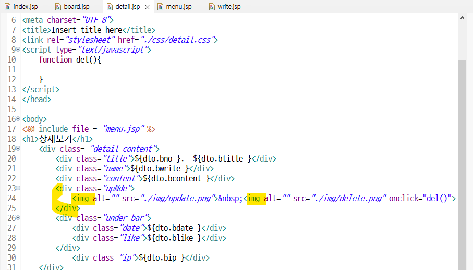
Task: Click the 'upNde' class value
Action: click(x=117, y=188)
